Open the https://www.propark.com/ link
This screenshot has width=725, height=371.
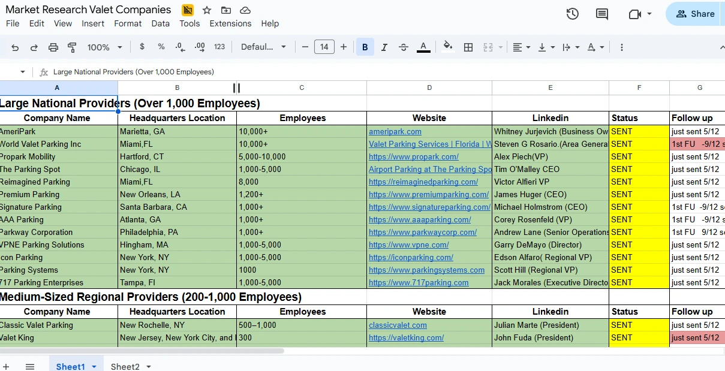[414, 156]
